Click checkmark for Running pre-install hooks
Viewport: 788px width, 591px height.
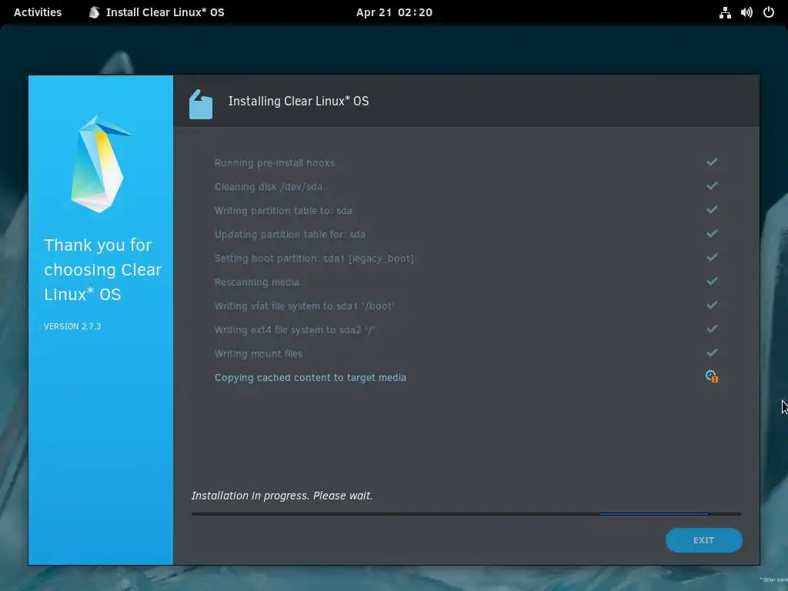[712, 162]
